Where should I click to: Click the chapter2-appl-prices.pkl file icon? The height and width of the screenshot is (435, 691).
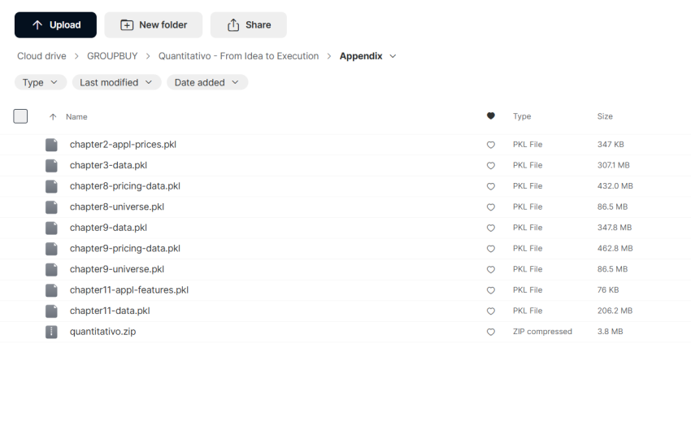pyautogui.click(x=51, y=145)
